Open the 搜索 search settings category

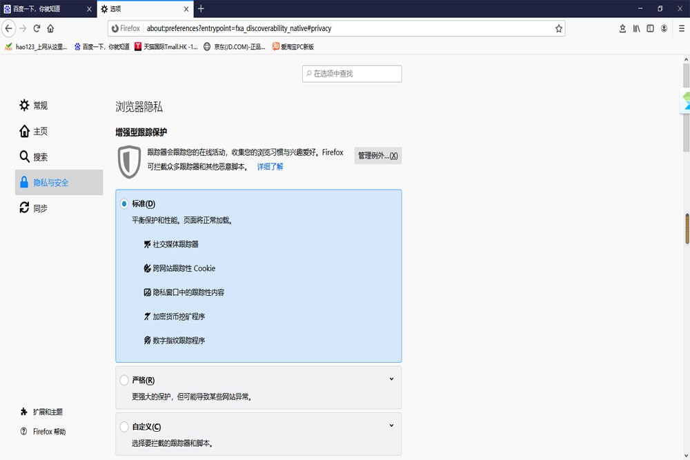(x=59, y=157)
